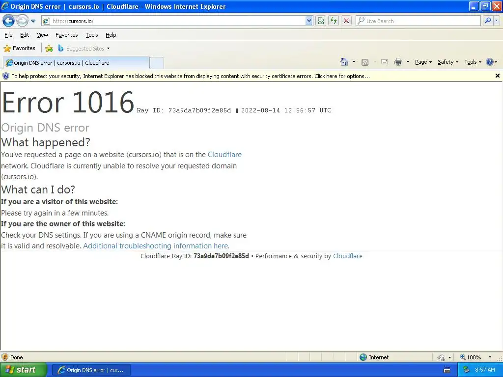Open the Favorites star button
The image size is (503, 377).
point(19,49)
